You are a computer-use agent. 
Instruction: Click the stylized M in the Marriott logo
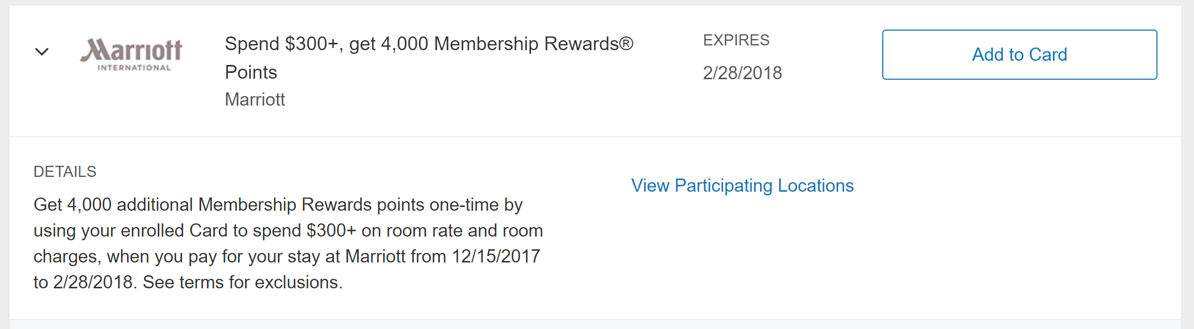click(95, 50)
